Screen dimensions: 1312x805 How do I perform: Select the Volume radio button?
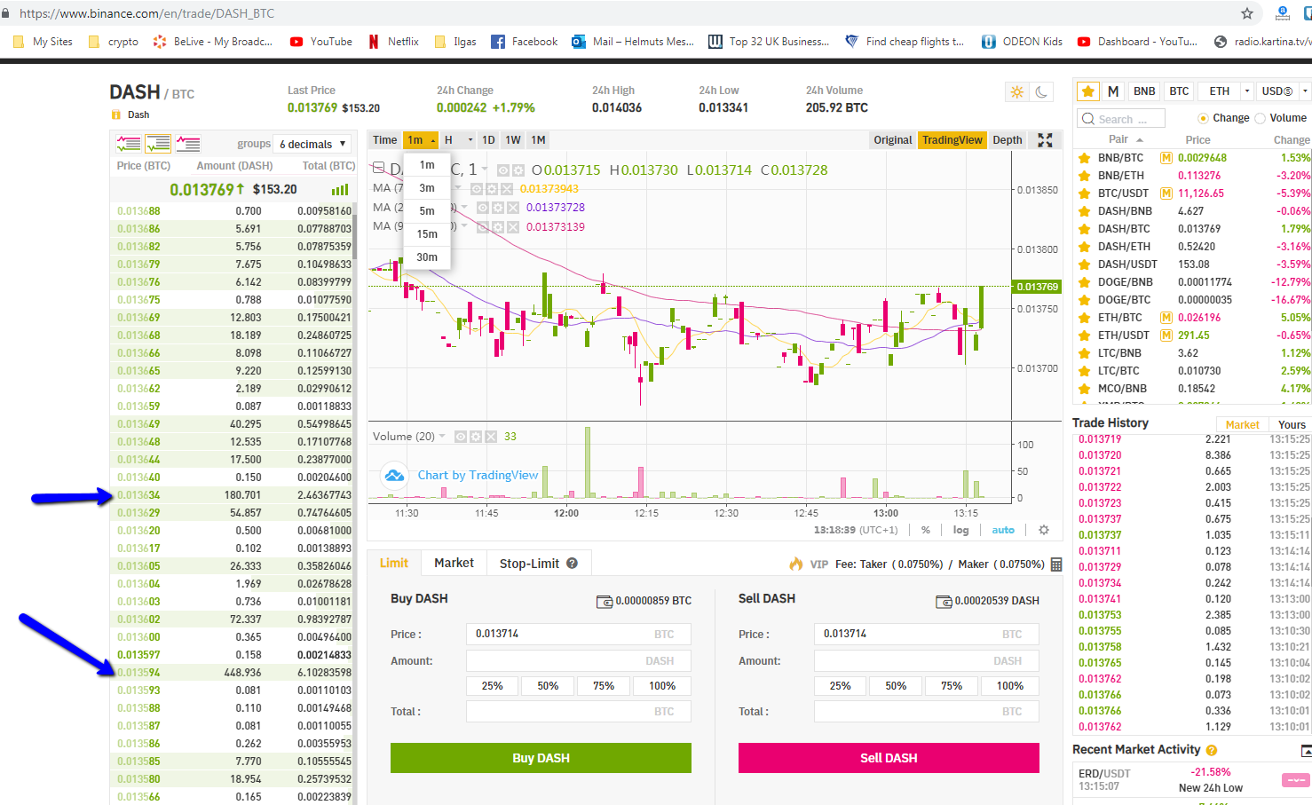(x=1261, y=118)
